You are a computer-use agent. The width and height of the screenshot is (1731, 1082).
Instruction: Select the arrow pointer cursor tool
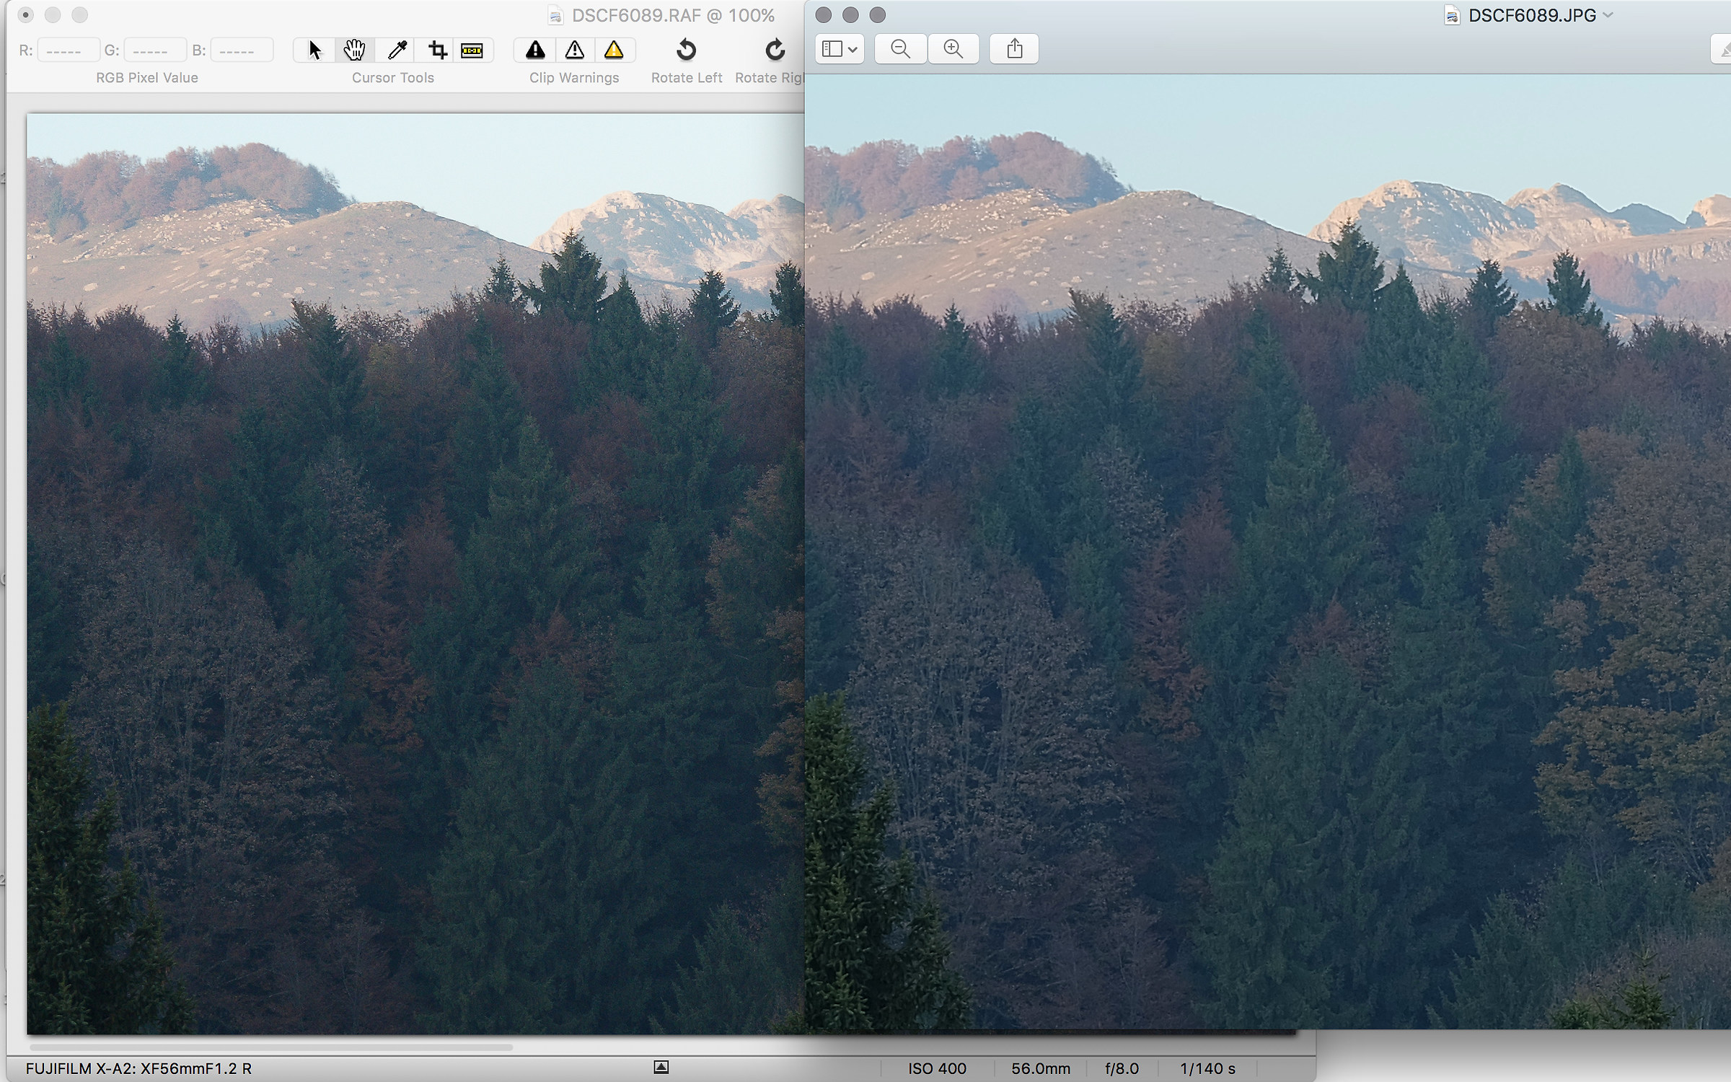[x=314, y=50]
